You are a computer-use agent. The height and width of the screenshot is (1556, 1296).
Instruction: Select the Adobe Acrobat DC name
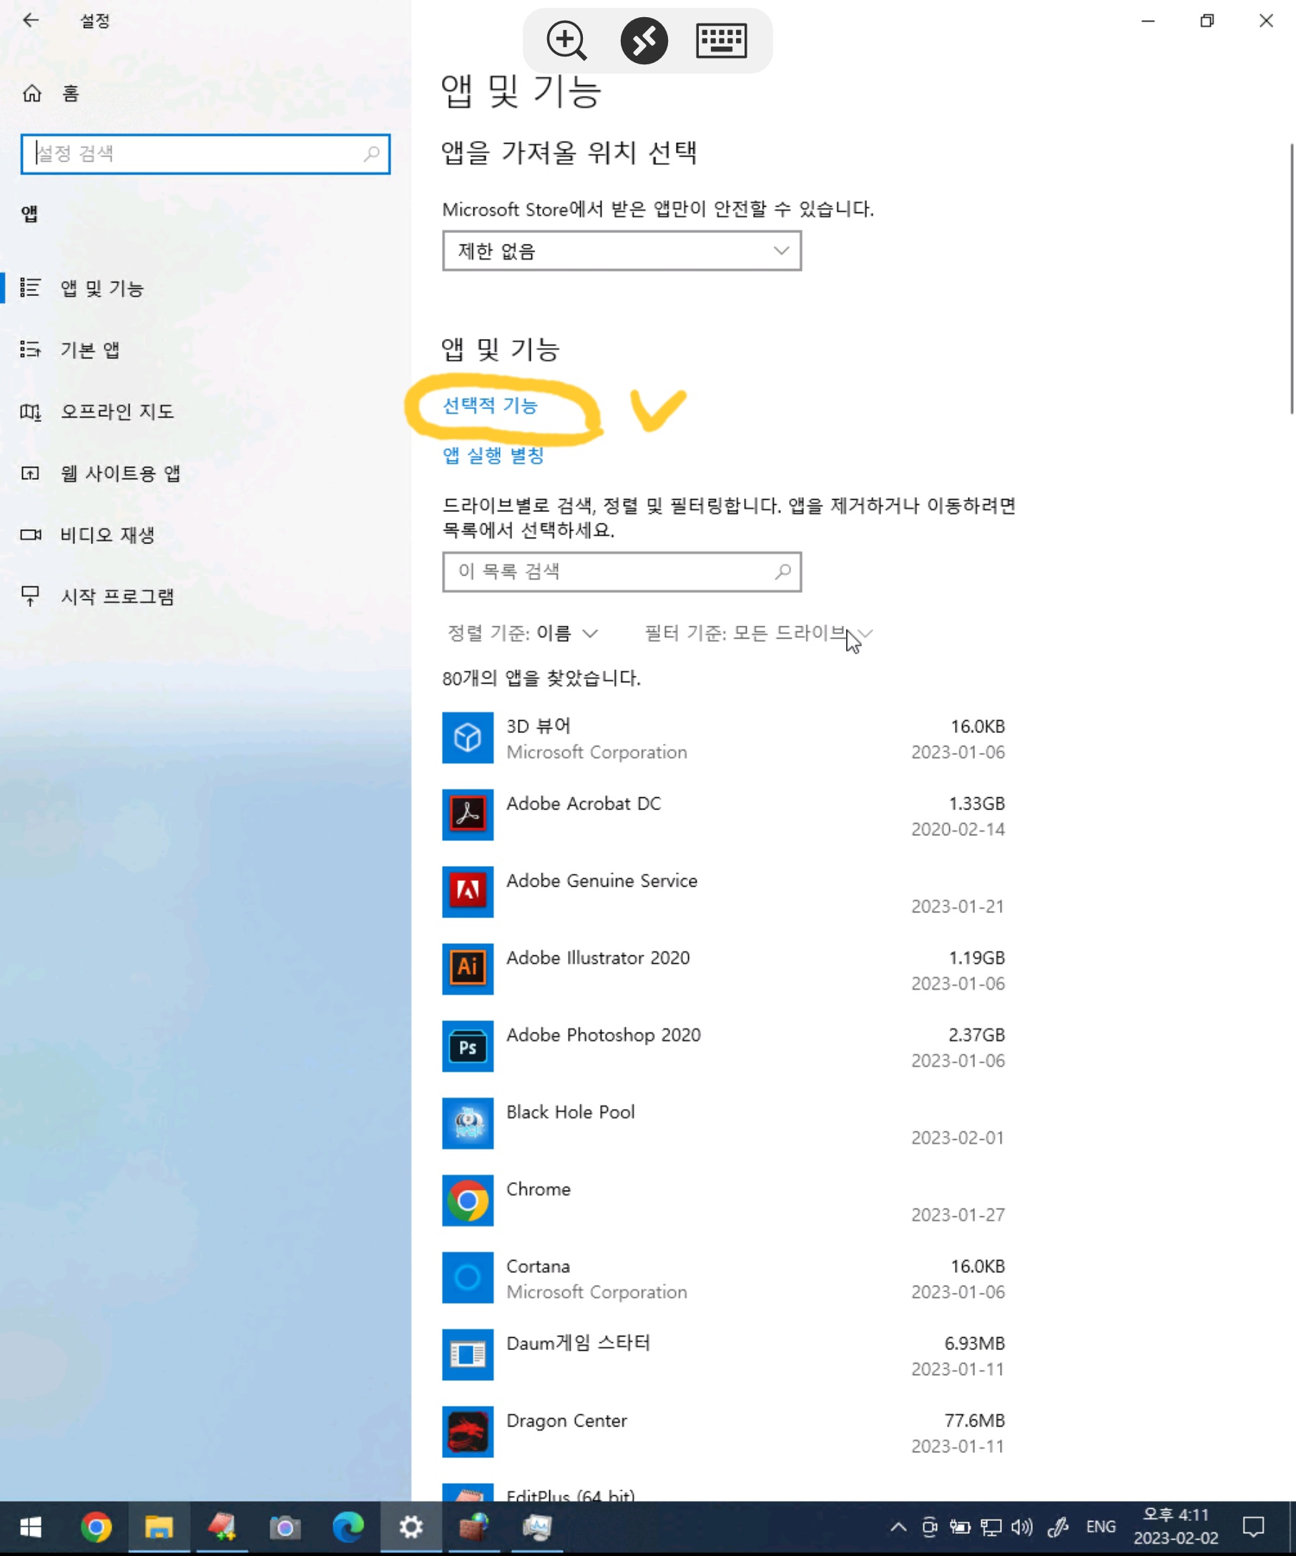coord(584,803)
